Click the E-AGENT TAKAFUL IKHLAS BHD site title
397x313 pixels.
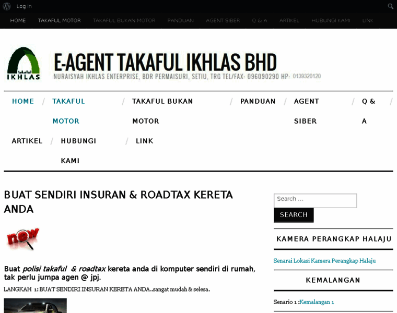coord(166,62)
